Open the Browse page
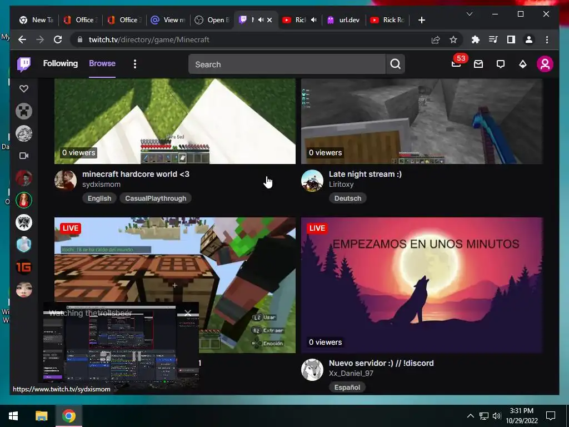569x427 pixels. click(102, 63)
